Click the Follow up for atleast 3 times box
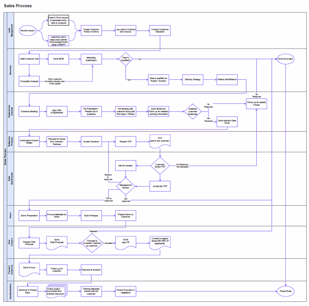Viewport: 309px width, 306px height. pyautogui.click(x=256, y=104)
